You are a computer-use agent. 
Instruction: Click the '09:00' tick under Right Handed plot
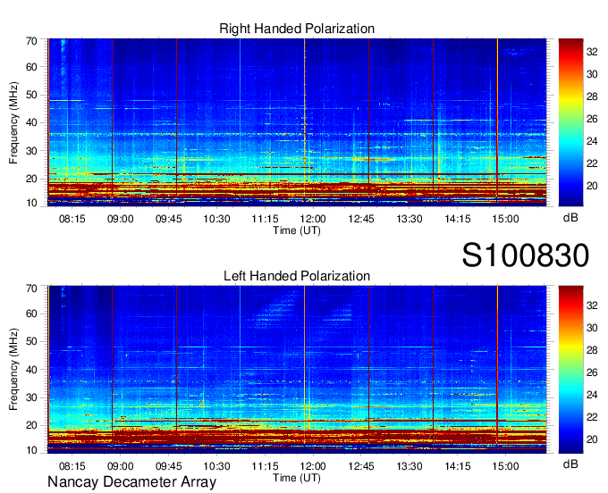(120, 219)
